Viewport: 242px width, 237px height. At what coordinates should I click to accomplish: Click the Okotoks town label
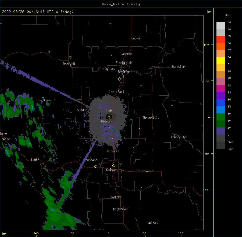[116, 197]
